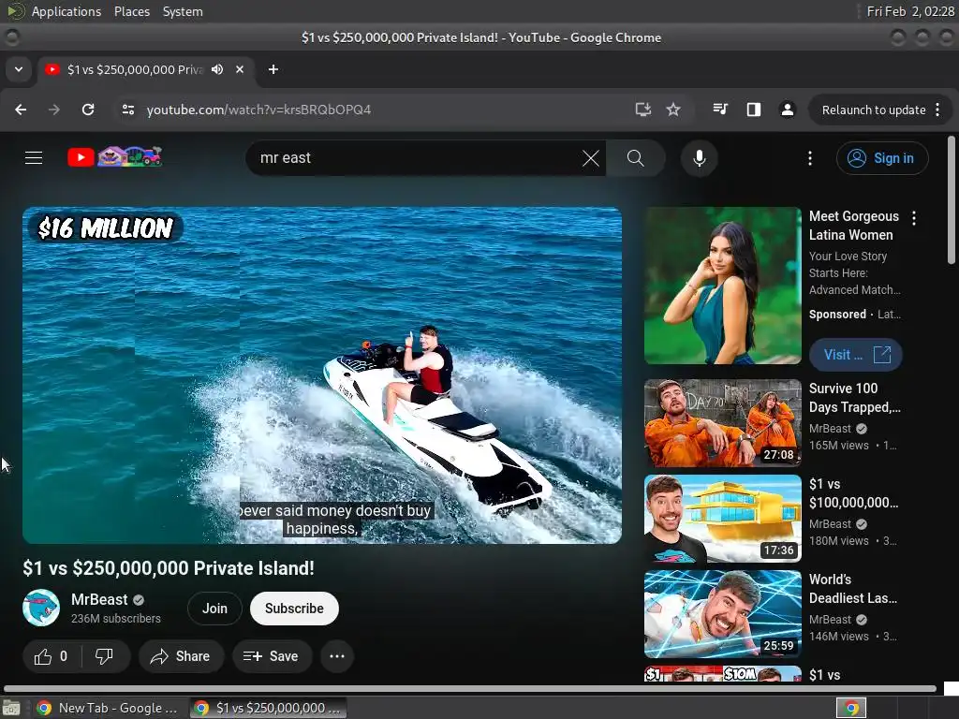
Task: Switch to $1 vs $250,000,000 taskbar window
Action: pyautogui.click(x=268, y=708)
